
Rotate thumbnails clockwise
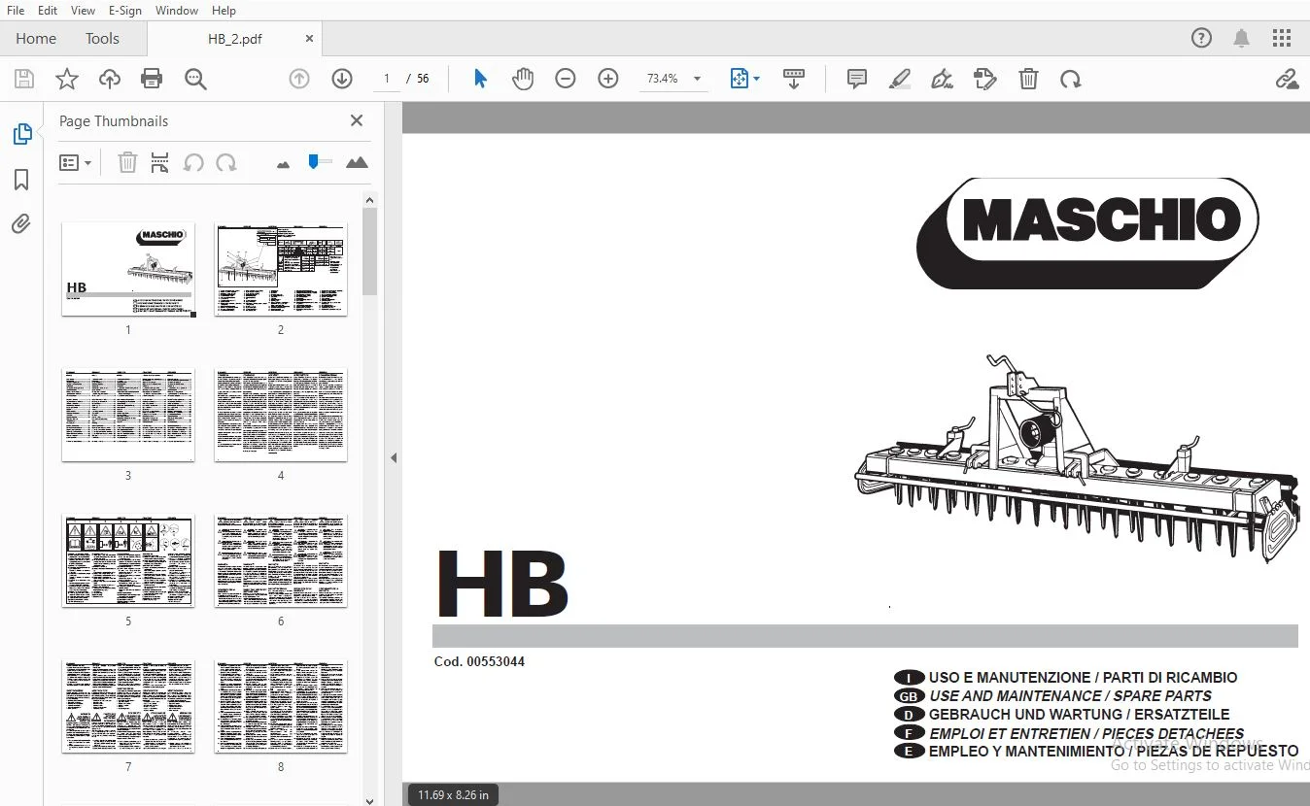(226, 163)
